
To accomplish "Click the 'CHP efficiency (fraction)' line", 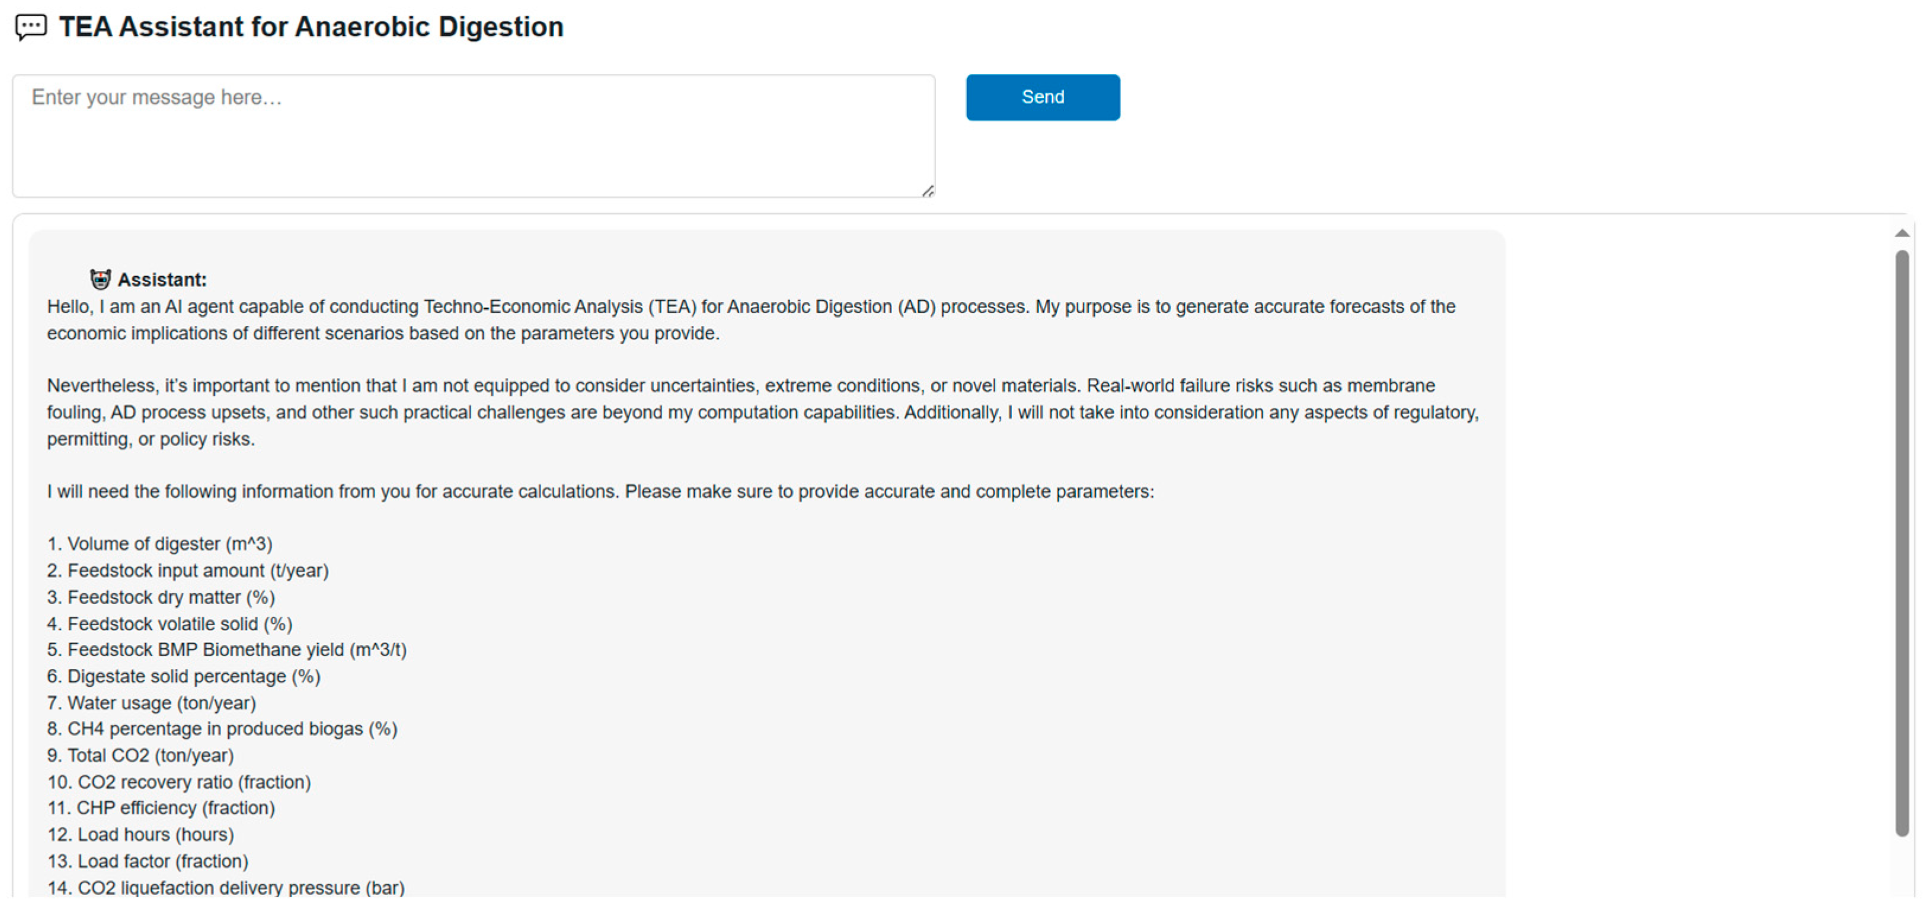I will 161,808.
